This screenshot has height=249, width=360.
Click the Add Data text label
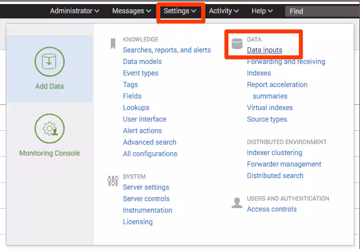50,86
